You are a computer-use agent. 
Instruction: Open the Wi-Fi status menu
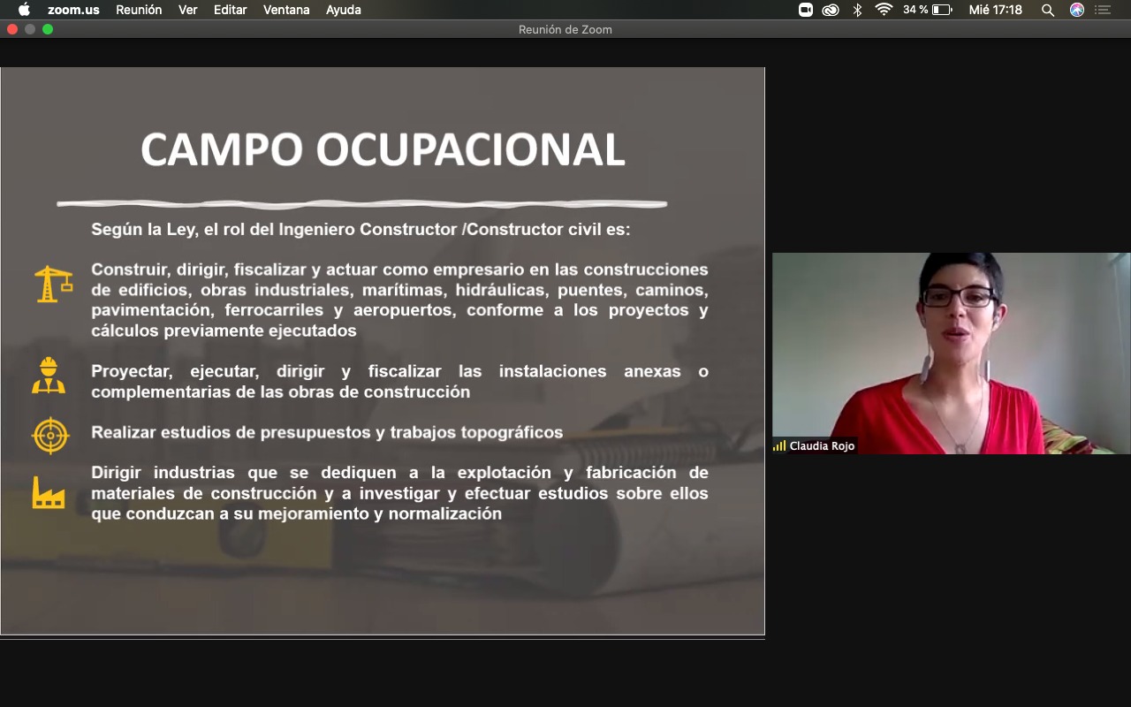click(884, 10)
